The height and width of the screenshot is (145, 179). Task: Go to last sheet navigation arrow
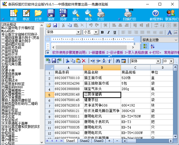click(x=62, y=141)
